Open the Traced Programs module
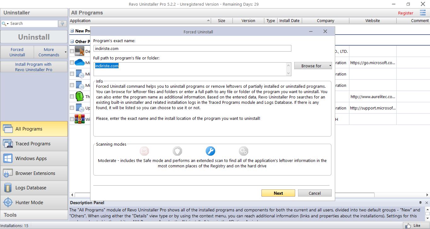 pyautogui.click(x=34, y=144)
